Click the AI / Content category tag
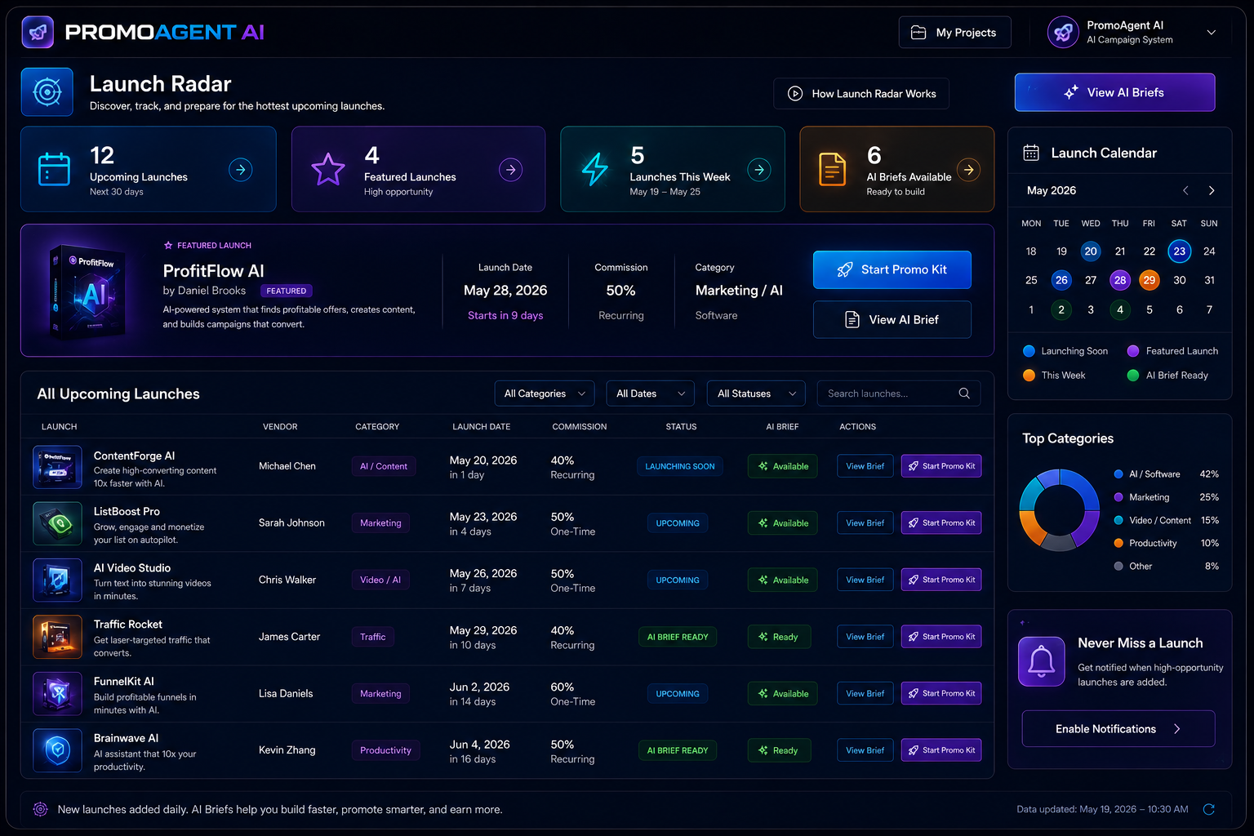Image resolution: width=1254 pixels, height=836 pixels. (x=384, y=466)
